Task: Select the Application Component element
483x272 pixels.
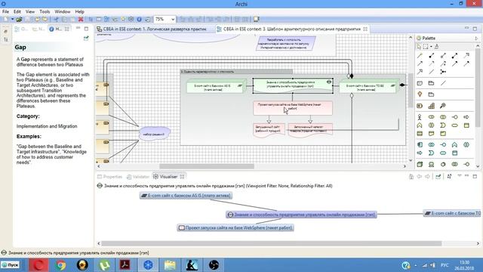Action: click(420, 144)
